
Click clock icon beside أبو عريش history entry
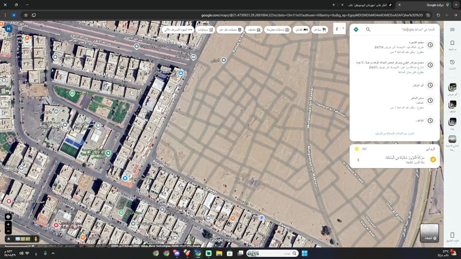point(430,85)
